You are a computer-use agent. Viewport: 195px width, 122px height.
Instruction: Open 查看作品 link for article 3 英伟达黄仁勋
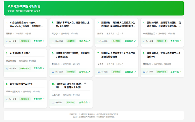pos(130,41)
